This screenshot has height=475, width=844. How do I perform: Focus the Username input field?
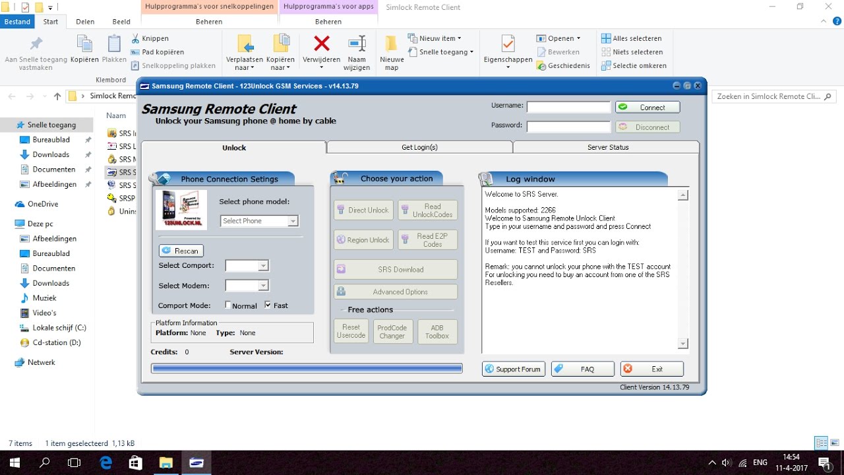[569, 107]
